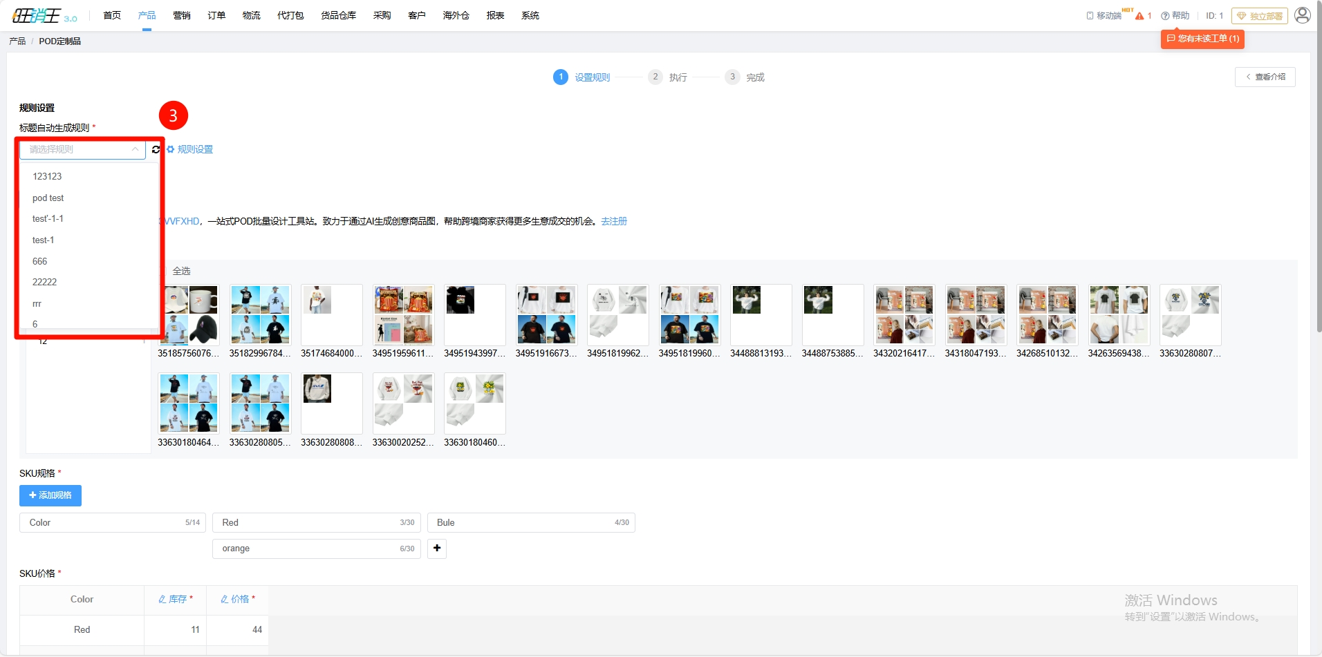Click the pencil edit icon for 价格

click(225, 600)
